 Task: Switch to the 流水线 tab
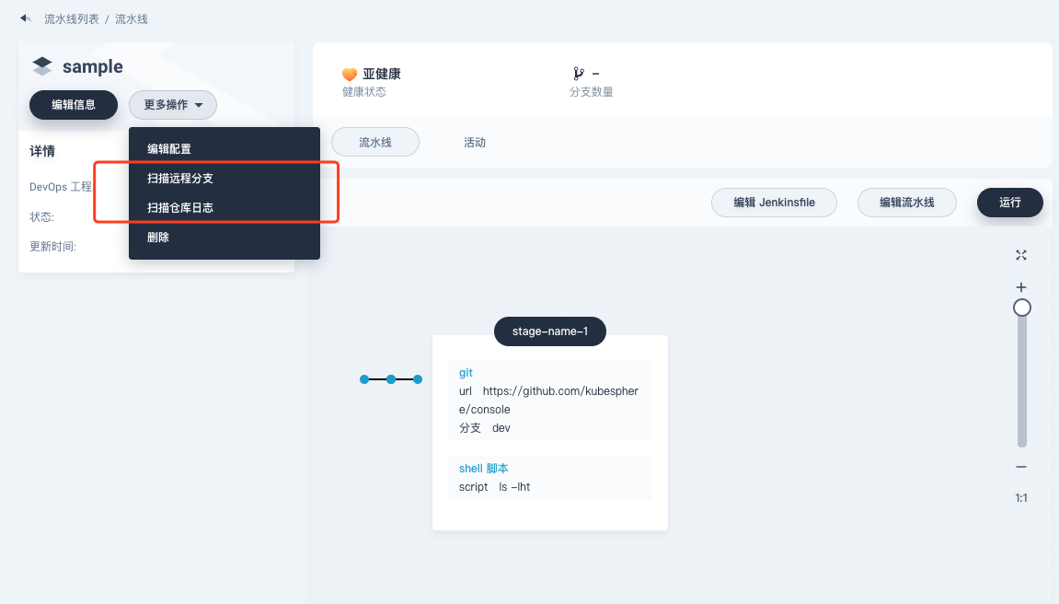point(374,142)
